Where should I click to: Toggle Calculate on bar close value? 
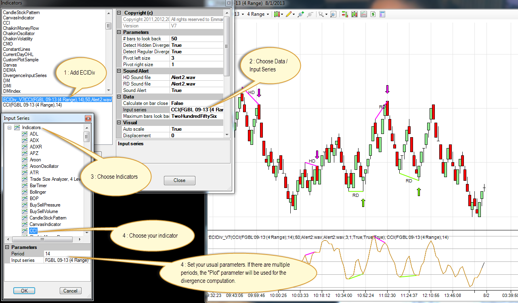point(196,103)
